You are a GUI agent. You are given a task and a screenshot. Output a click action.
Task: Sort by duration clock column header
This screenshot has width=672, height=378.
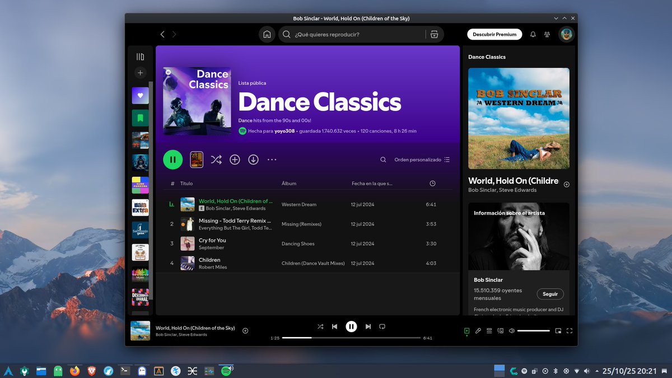click(432, 183)
